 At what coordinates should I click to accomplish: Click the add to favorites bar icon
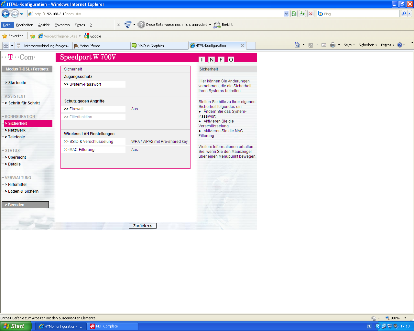click(33, 36)
